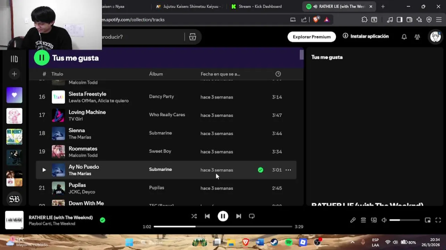Open the Brave Shields icon

[x=315, y=20]
